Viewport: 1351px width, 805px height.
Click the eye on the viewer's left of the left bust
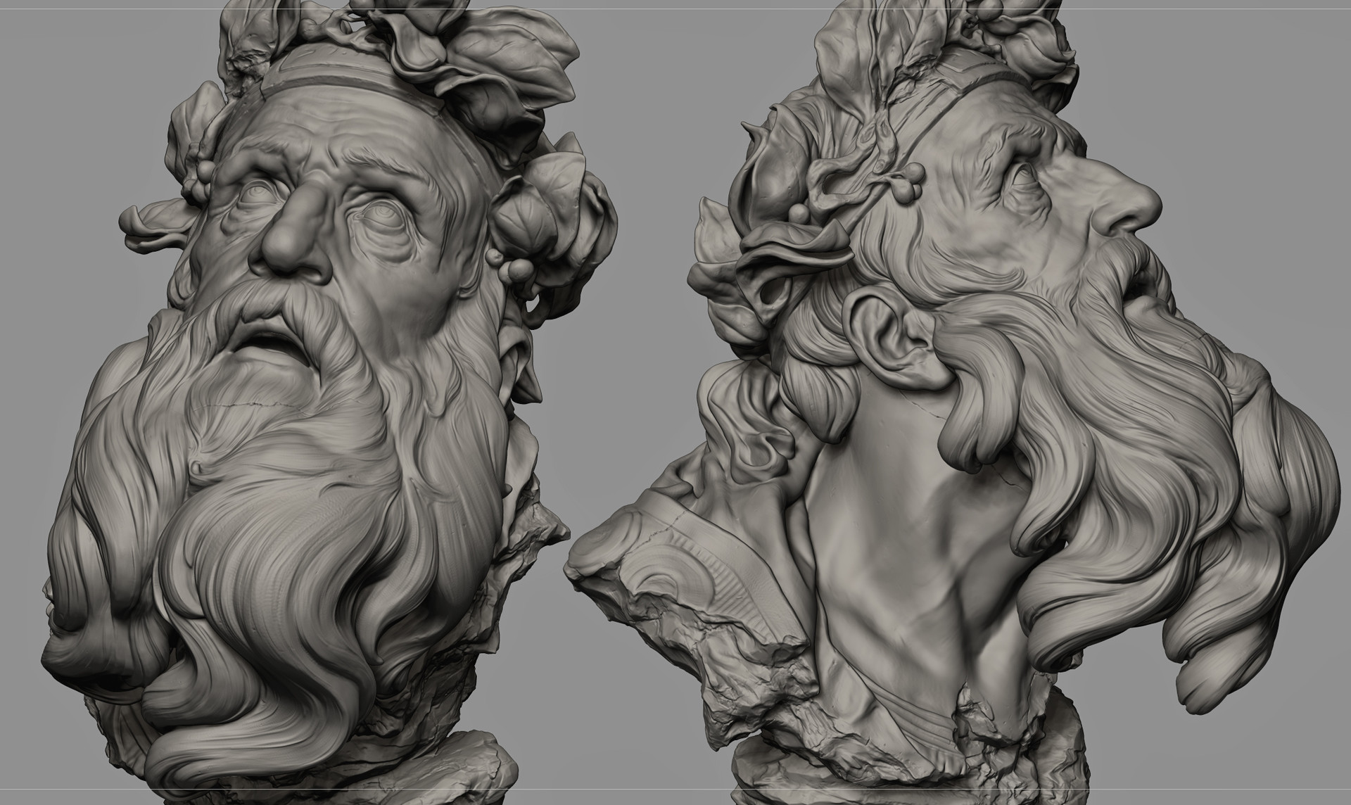click(257, 194)
